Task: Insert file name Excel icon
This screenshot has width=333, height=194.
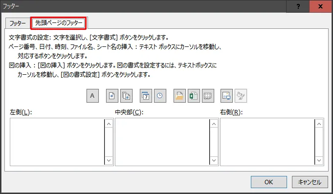Action: (x=194, y=96)
